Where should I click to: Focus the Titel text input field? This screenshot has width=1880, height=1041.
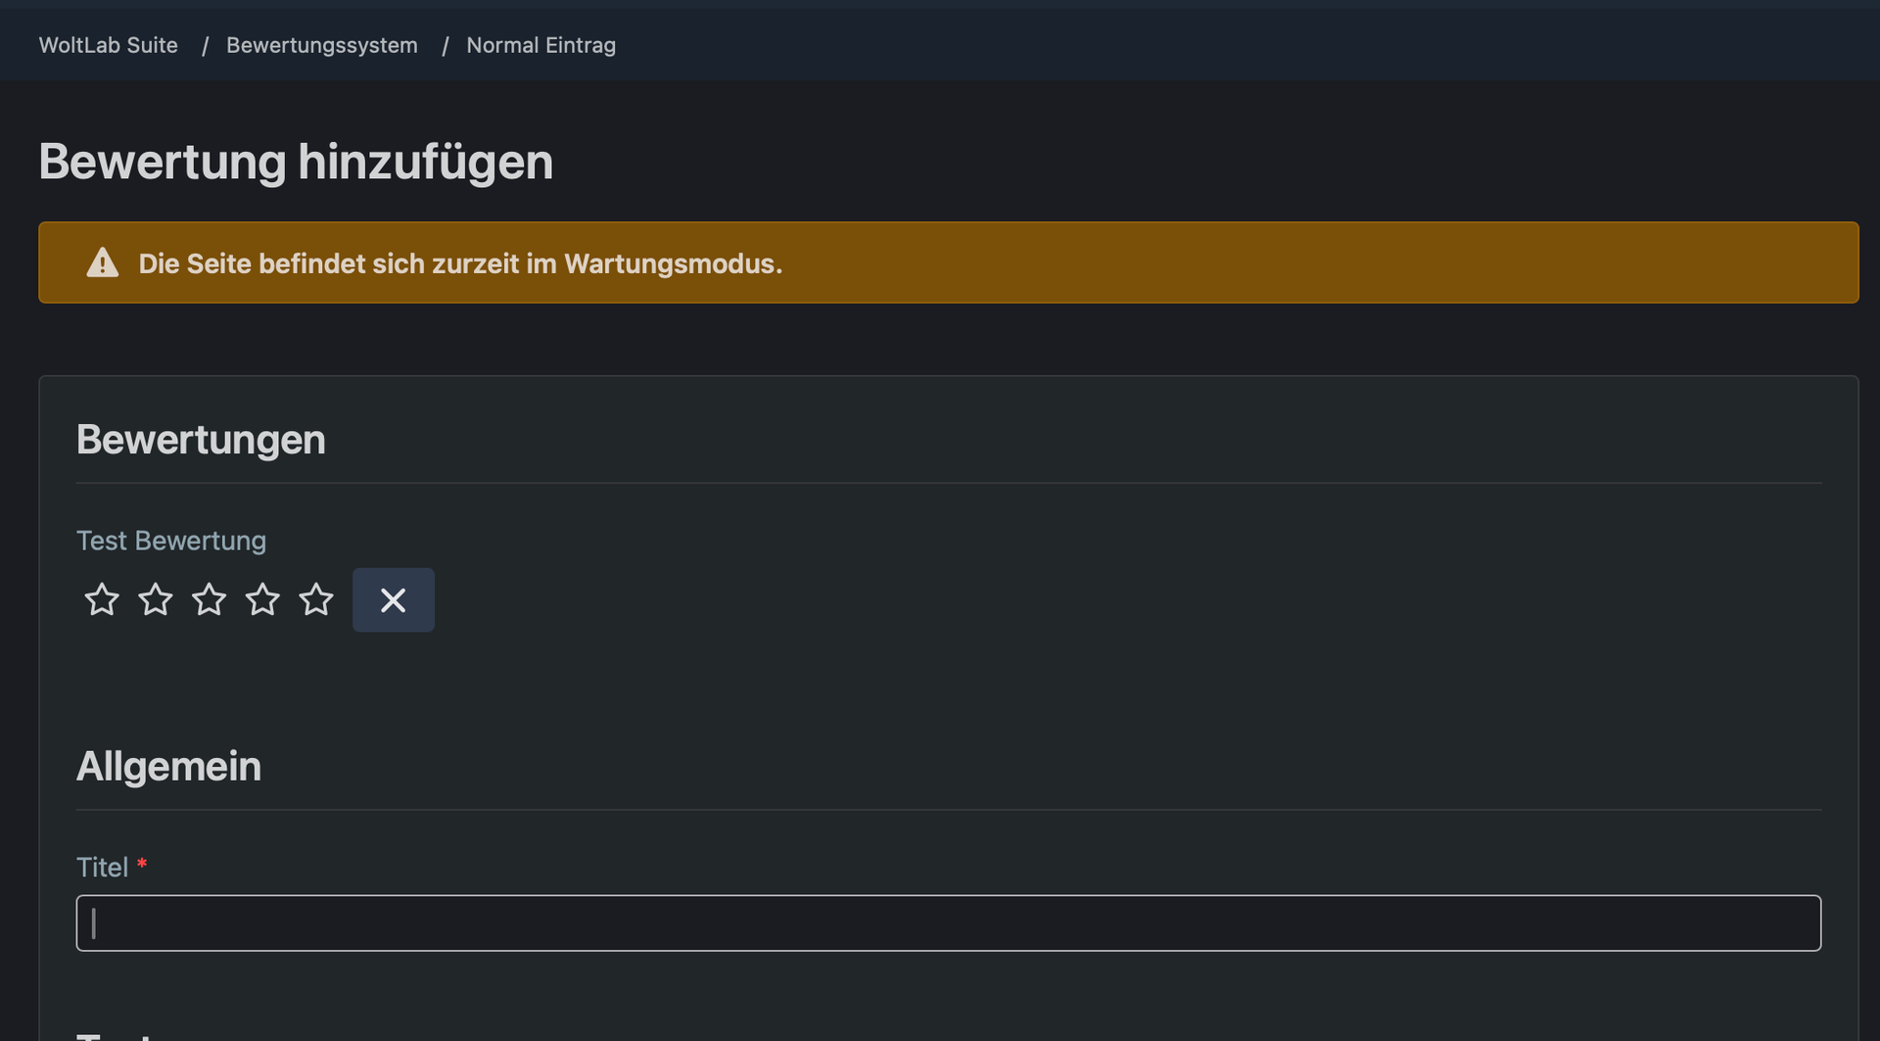pos(949,923)
